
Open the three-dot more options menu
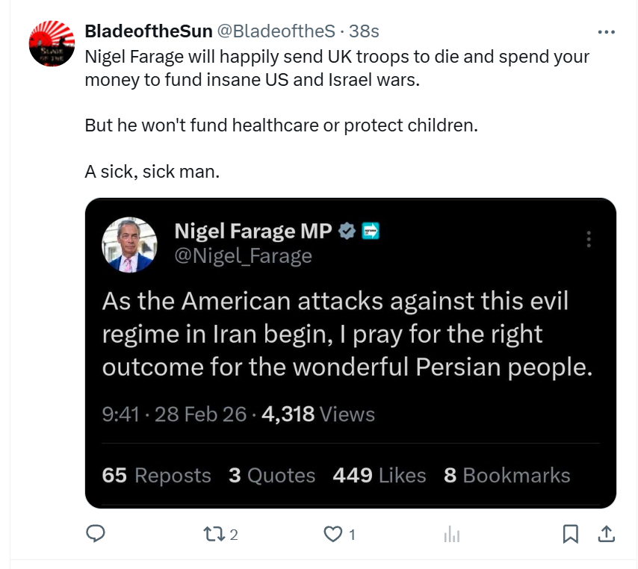coord(607,32)
